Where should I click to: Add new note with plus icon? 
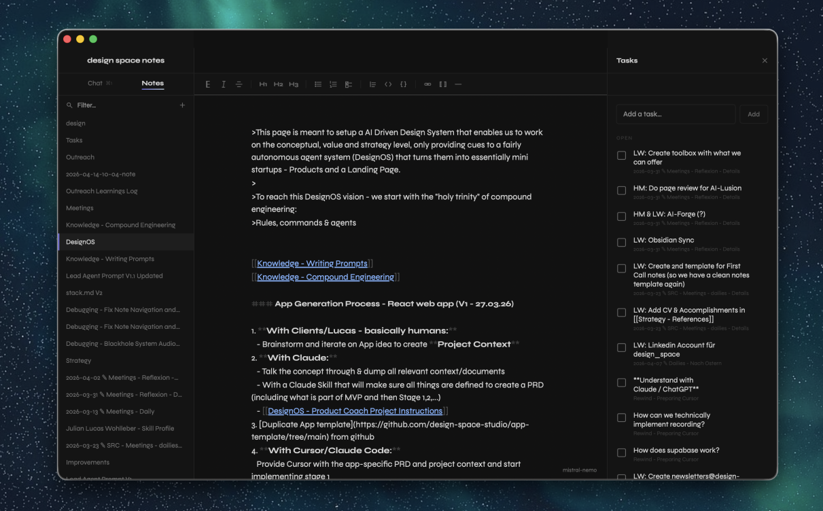pos(182,105)
